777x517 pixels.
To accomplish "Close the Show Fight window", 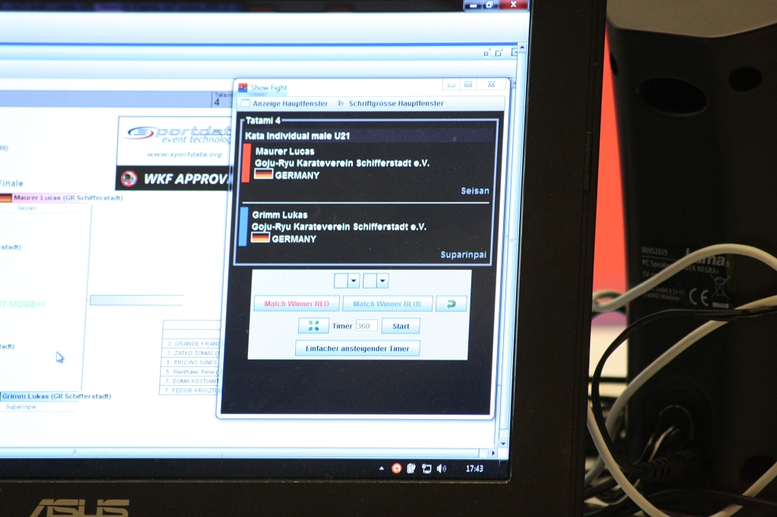I will pos(491,84).
